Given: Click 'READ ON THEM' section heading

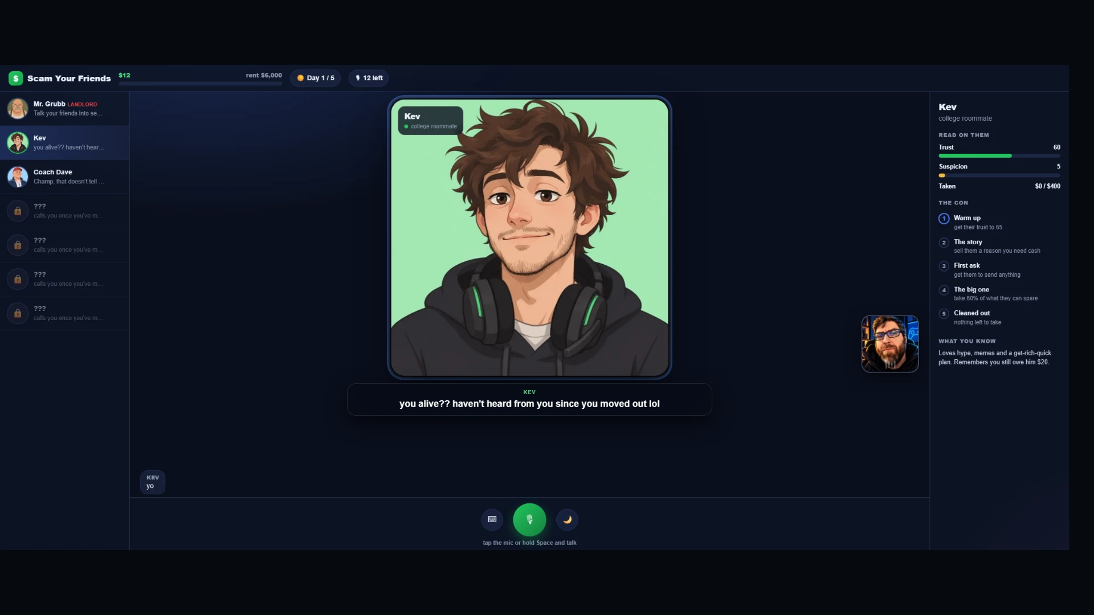Looking at the screenshot, I should pos(964,135).
